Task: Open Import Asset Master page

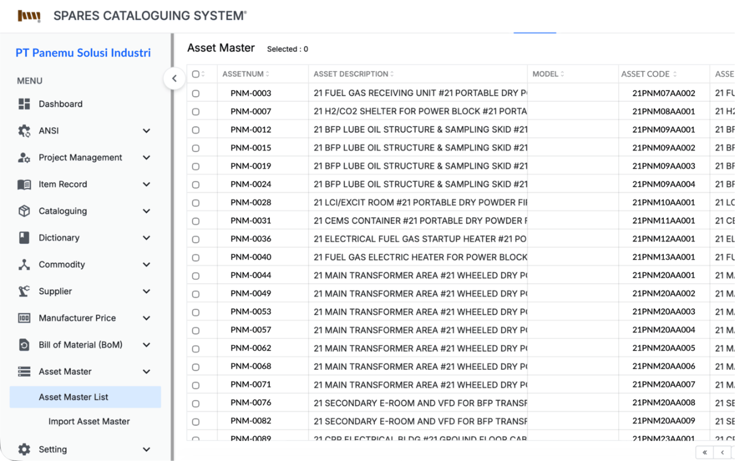Action: (x=89, y=421)
